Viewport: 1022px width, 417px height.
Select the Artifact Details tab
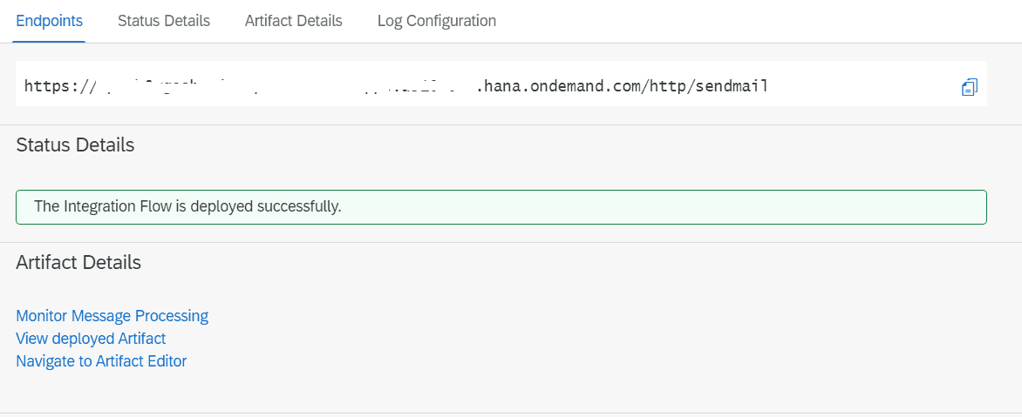(294, 21)
